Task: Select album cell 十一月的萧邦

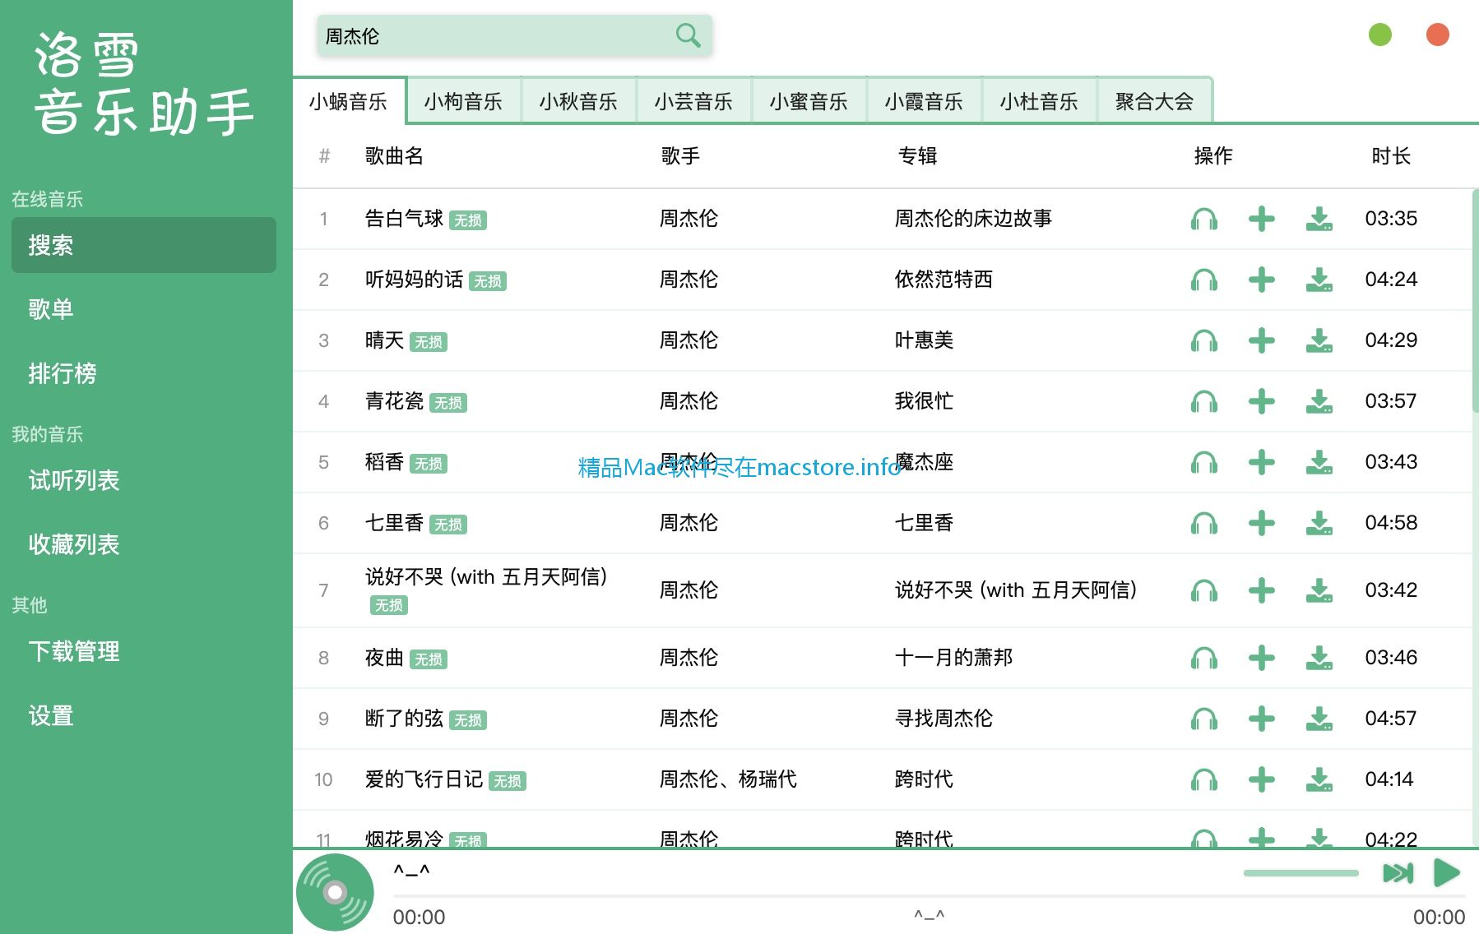Action: pyautogui.click(x=953, y=658)
